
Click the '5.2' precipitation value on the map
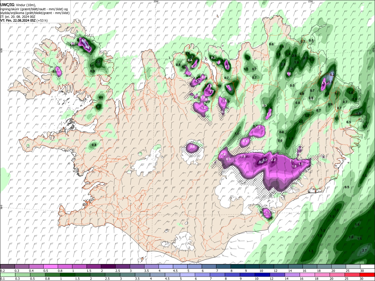click(332, 75)
